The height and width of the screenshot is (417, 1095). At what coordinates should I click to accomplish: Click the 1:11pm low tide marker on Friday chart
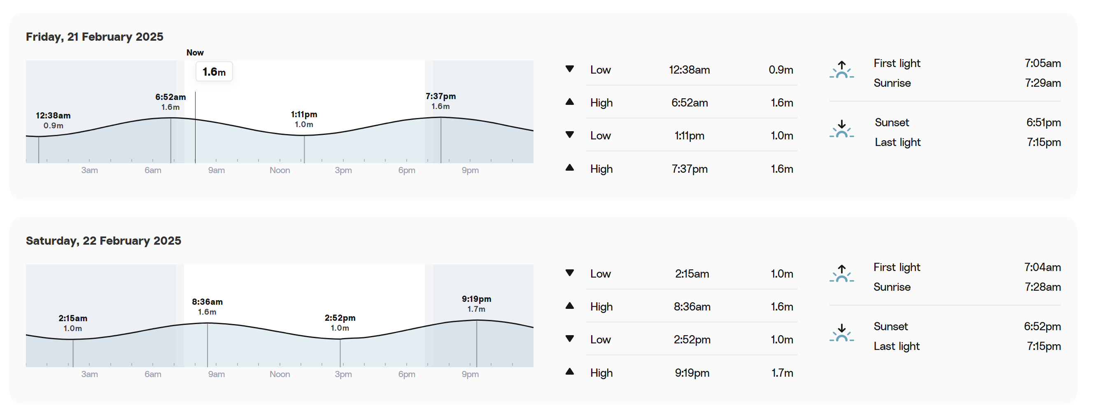click(304, 119)
